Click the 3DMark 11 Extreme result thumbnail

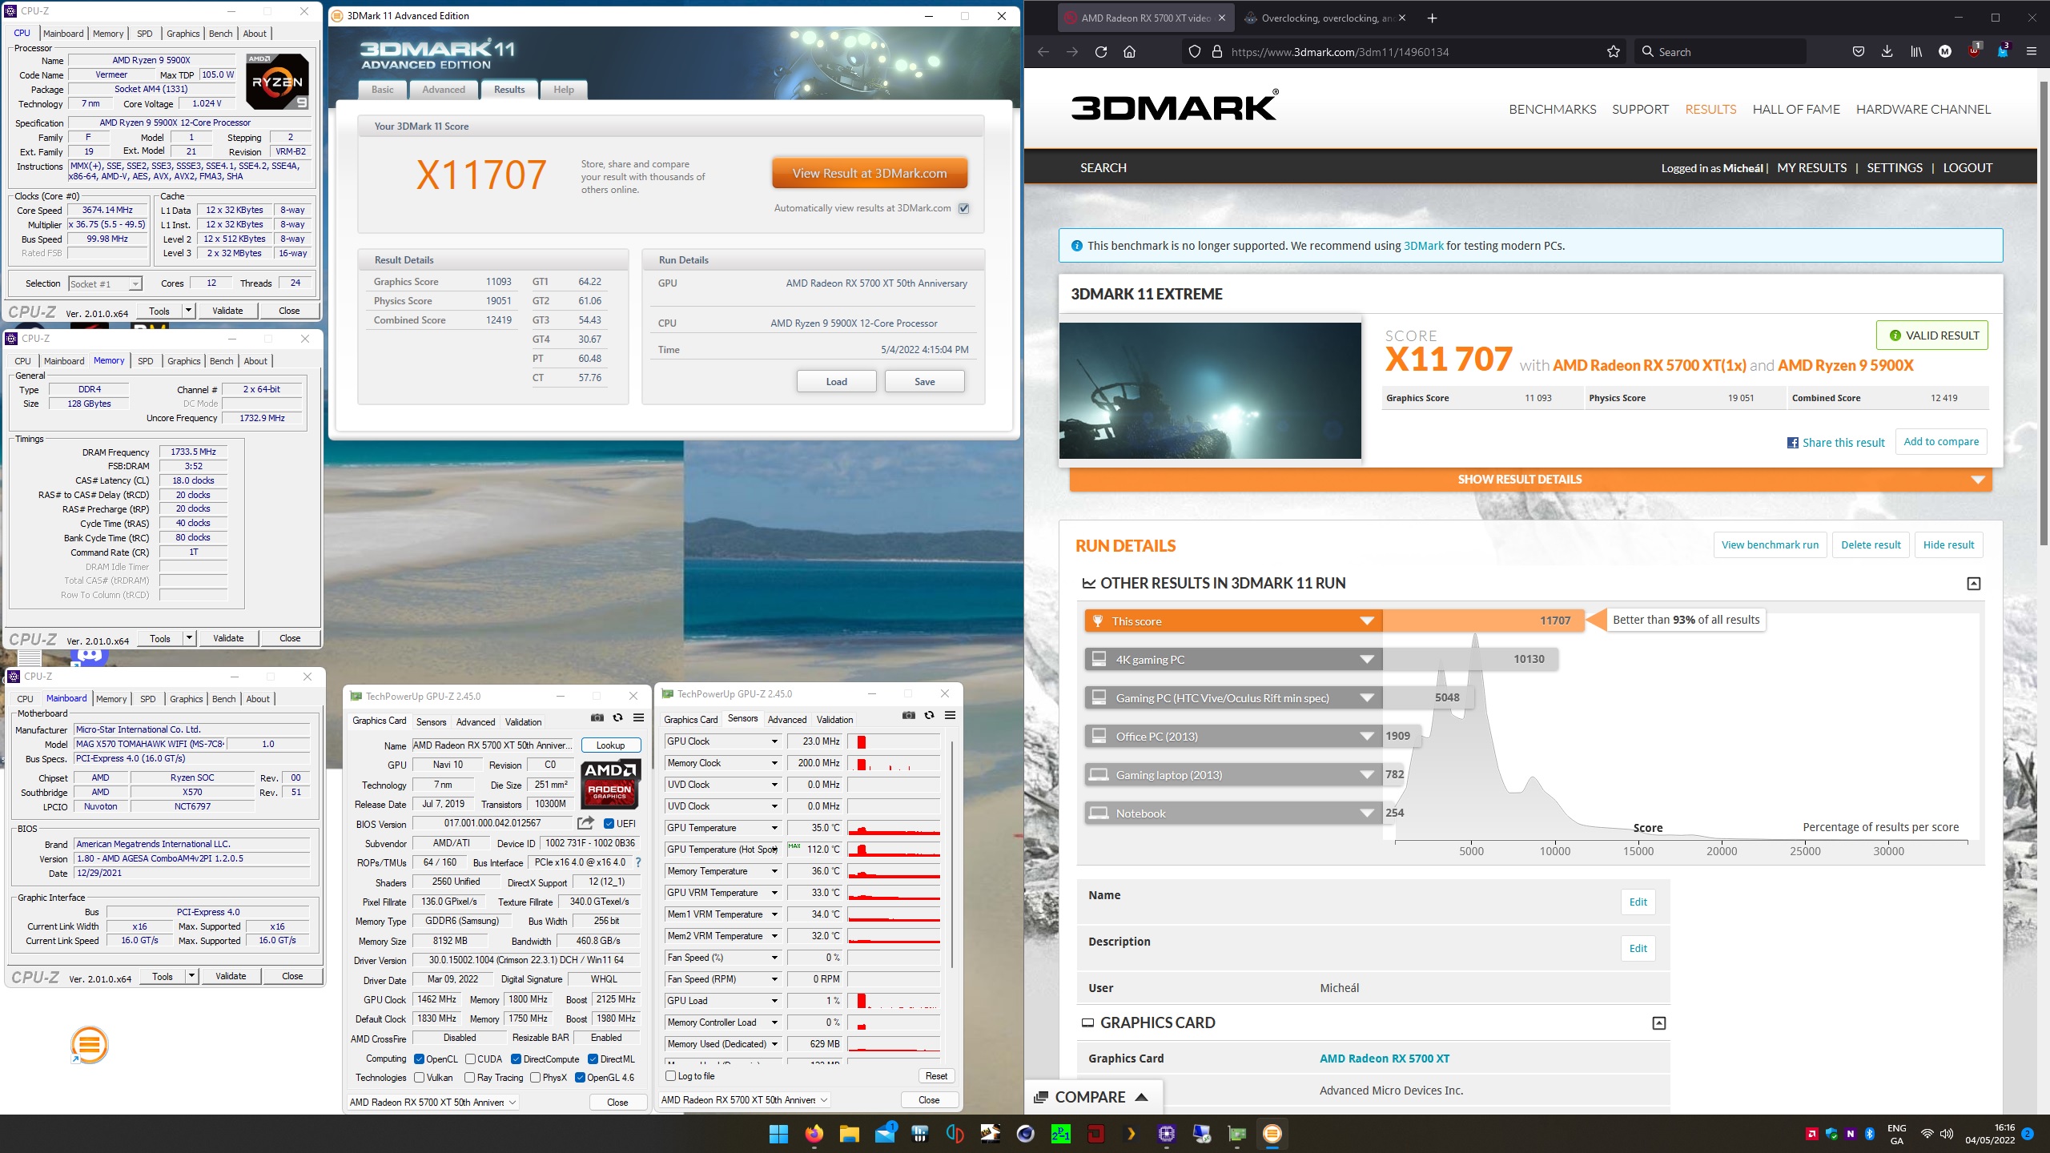click(x=1210, y=391)
